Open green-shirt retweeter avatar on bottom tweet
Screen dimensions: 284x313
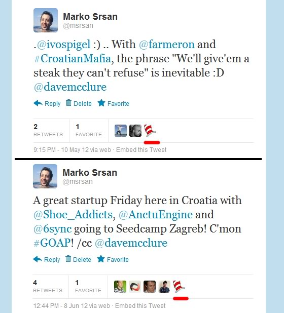pos(120,287)
